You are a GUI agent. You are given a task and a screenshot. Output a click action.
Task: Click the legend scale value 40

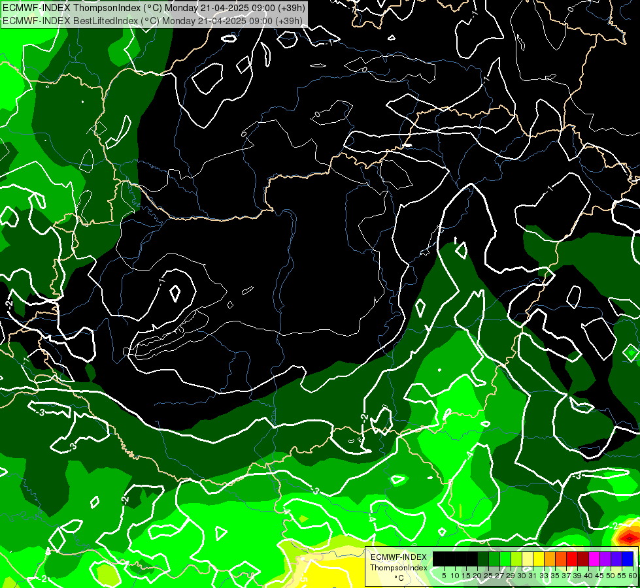coord(588,576)
